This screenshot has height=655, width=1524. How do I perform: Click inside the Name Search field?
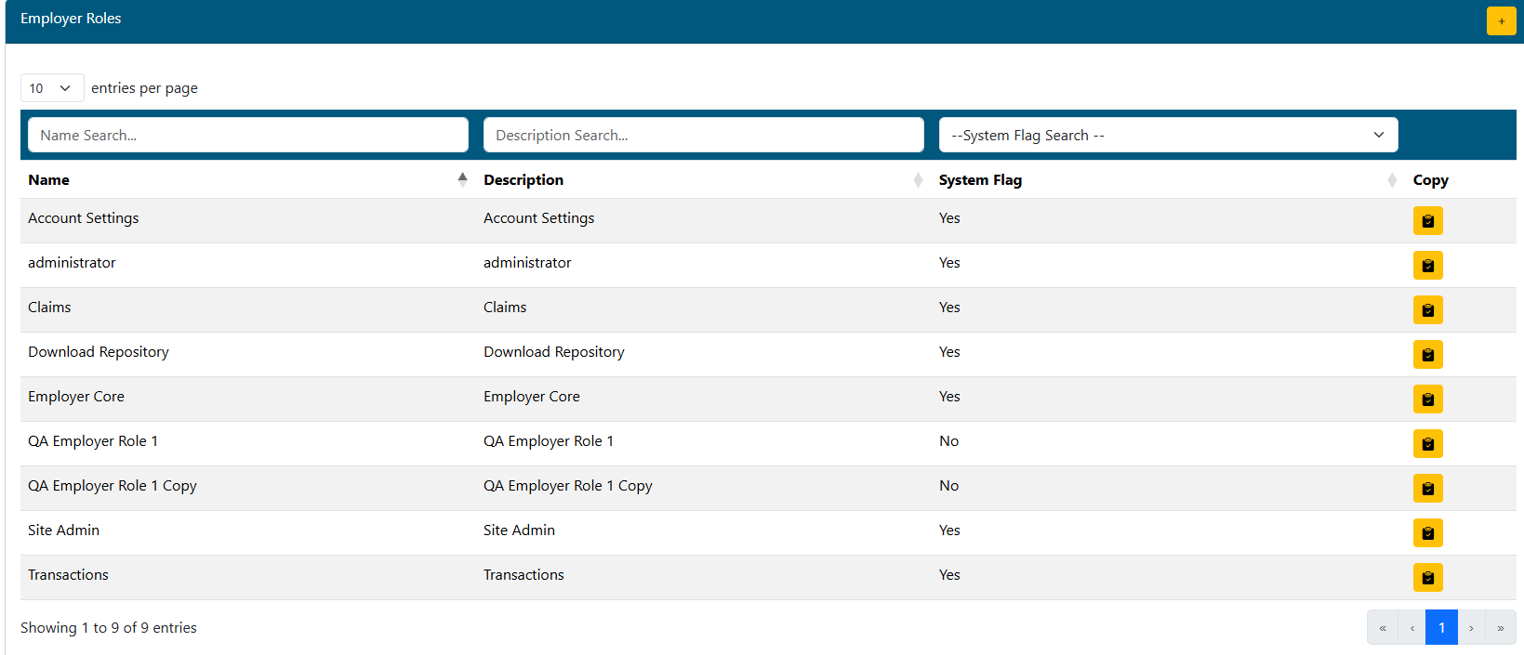(x=248, y=136)
